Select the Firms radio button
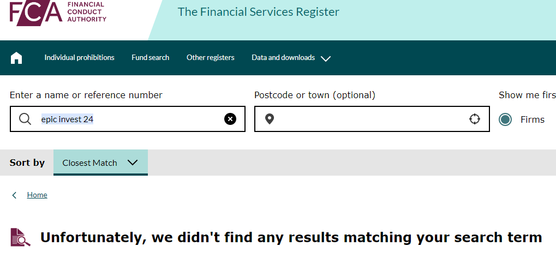 [x=505, y=119]
